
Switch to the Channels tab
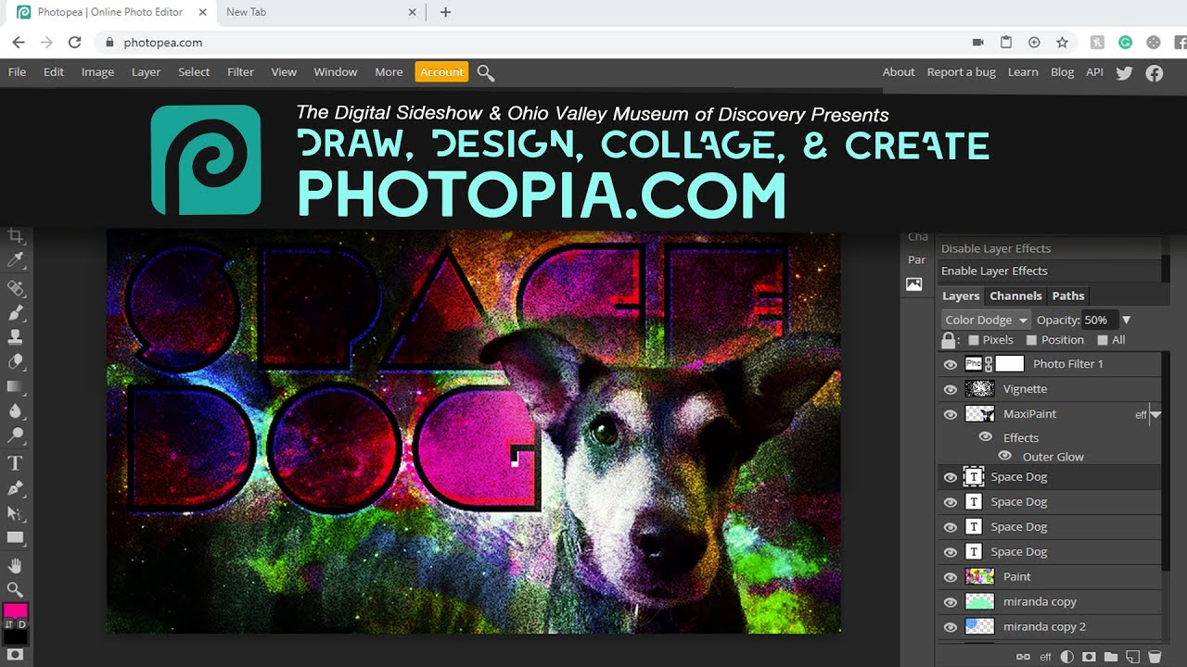click(x=1015, y=296)
